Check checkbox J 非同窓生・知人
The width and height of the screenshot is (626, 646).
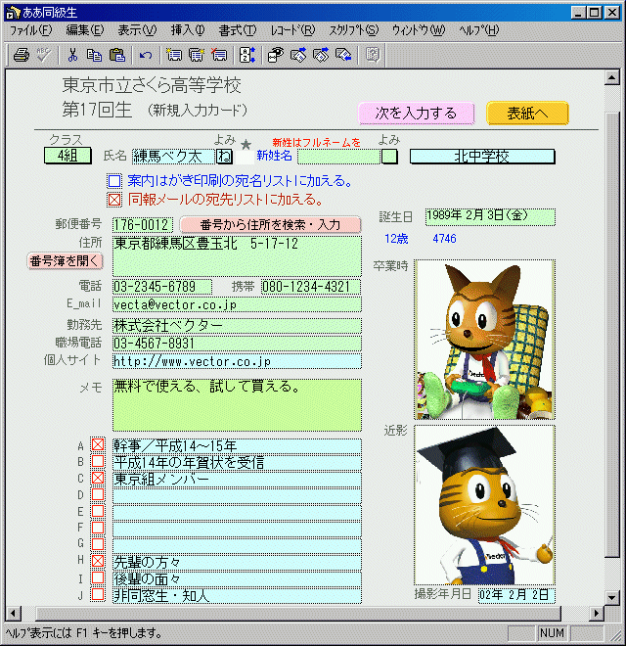tap(98, 594)
